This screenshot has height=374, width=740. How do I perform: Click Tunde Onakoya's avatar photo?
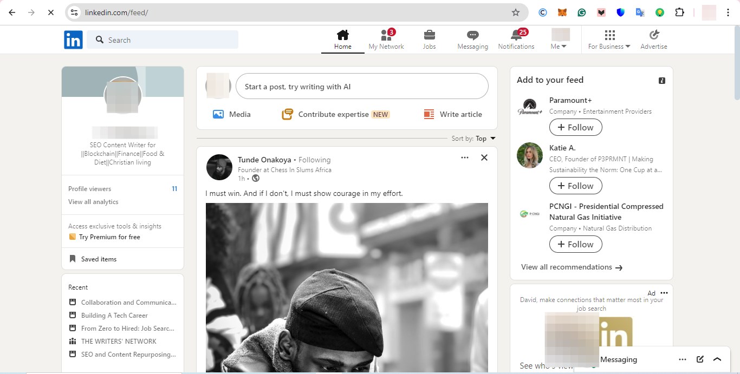[219, 167]
